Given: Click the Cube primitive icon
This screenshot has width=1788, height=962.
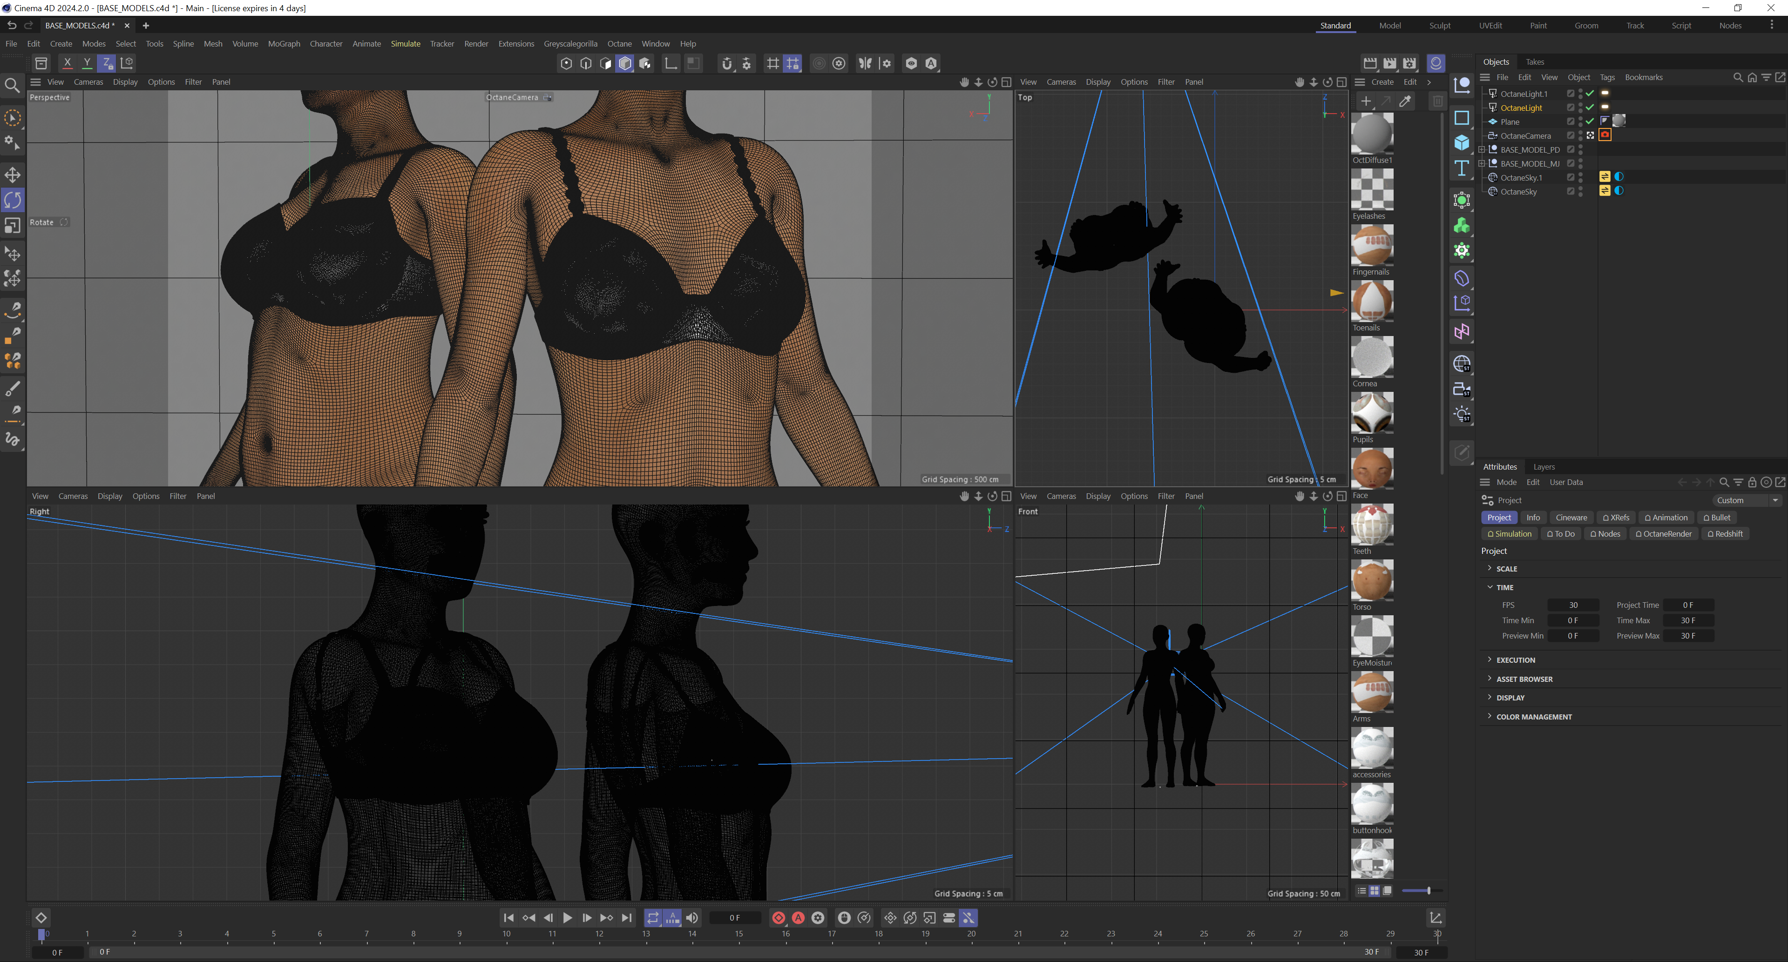Looking at the screenshot, I should [1462, 143].
